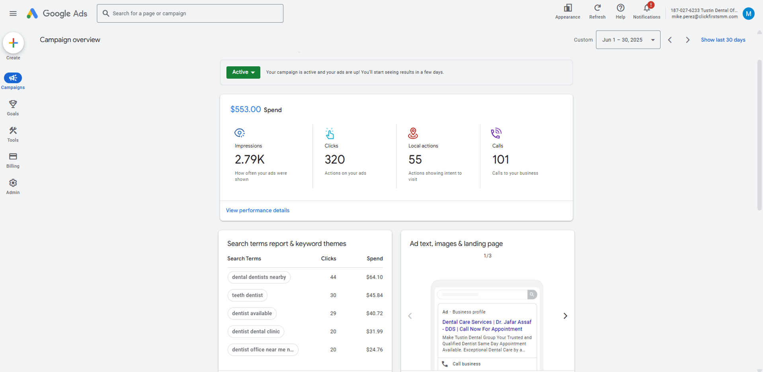
Task: Click the $31.99 spend cell
Action: point(375,331)
